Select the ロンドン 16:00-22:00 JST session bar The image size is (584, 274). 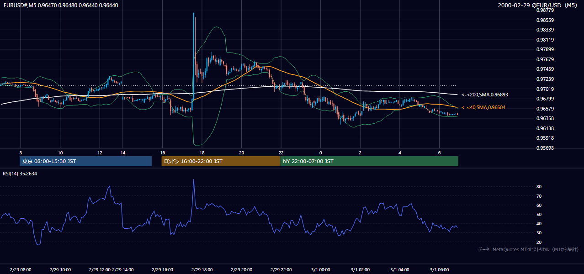(221, 161)
